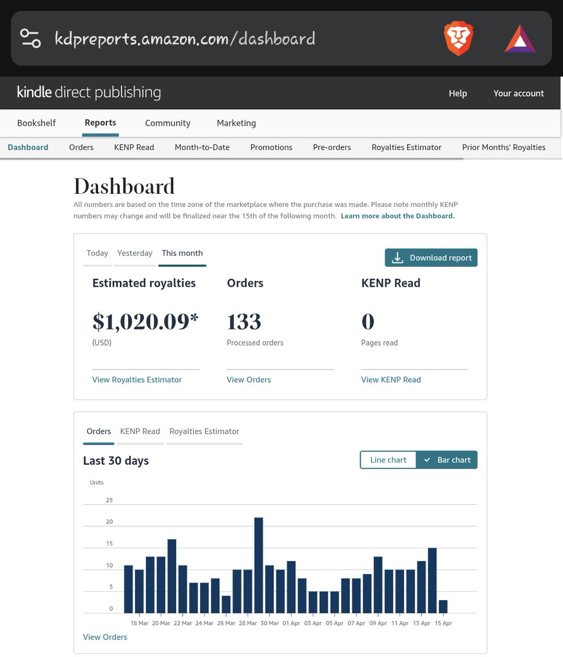The width and height of the screenshot is (563, 657).
Task: Open the Help page
Action: click(458, 93)
